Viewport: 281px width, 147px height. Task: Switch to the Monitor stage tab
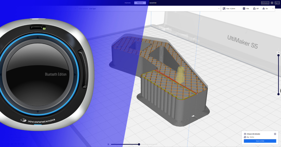(x=153, y=3)
